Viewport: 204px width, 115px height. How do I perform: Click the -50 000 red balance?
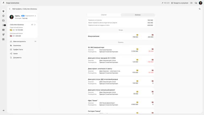(151, 51)
